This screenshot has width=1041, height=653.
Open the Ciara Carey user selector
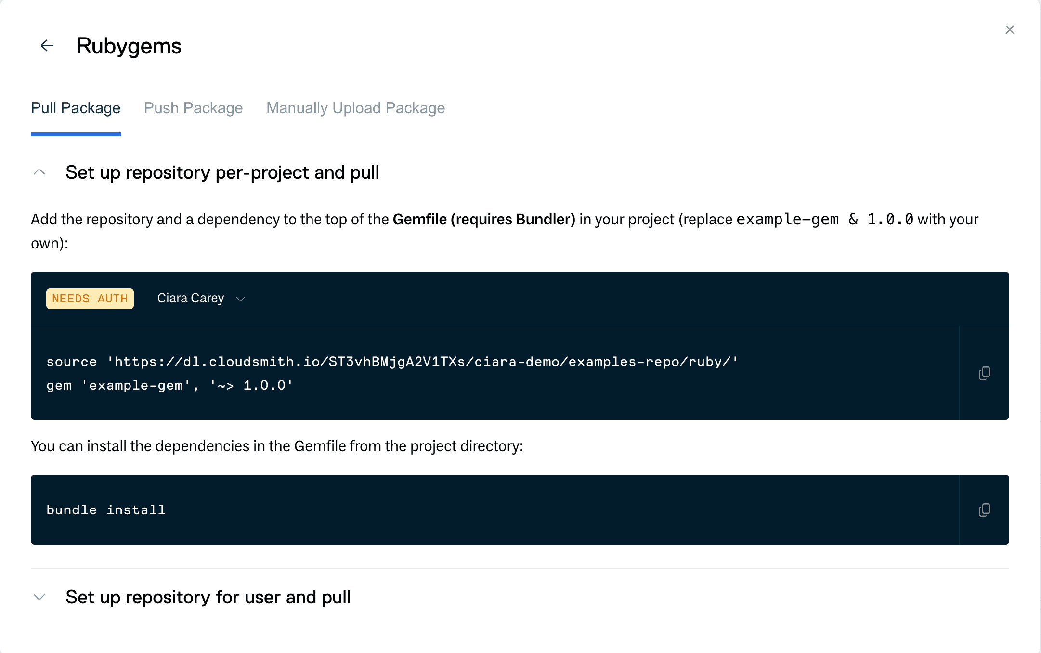pyautogui.click(x=200, y=299)
